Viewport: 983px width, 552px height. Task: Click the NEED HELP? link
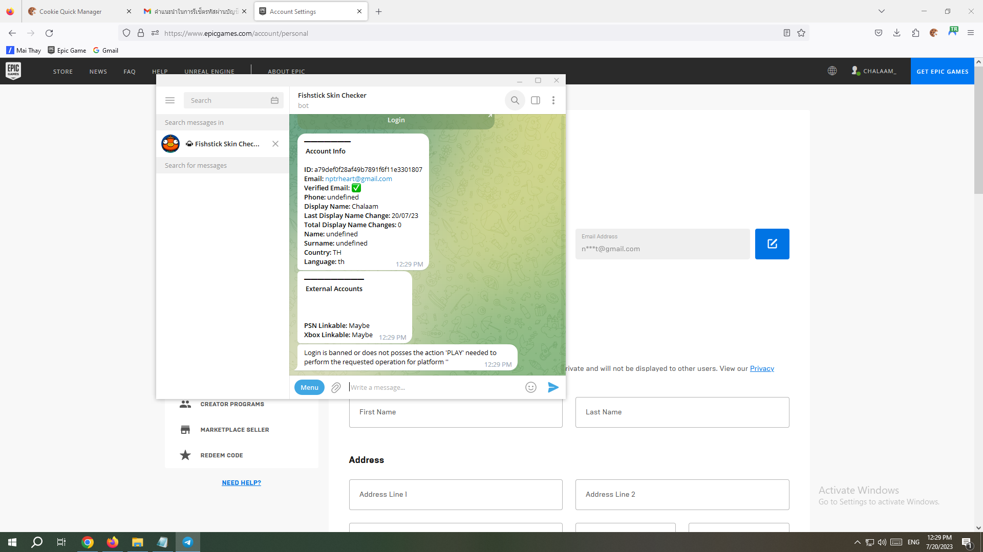click(x=242, y=482)
